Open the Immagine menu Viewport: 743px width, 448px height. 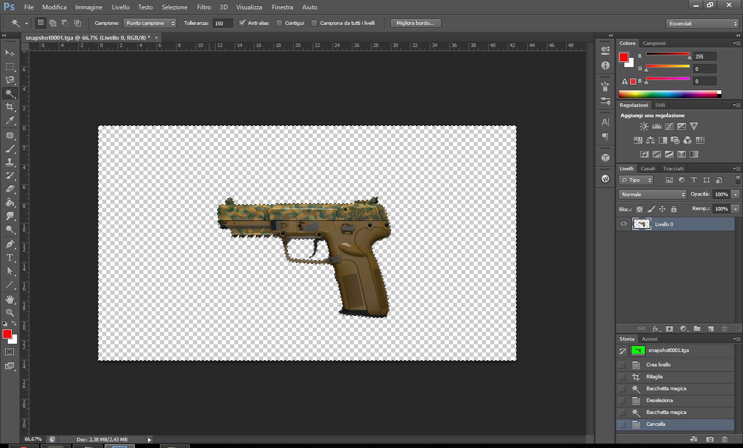click(89, 7)
